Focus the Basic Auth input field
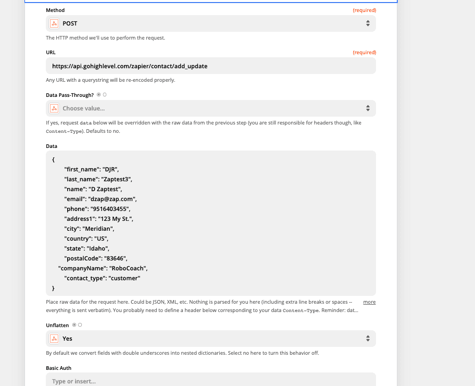Image resolution: width=475 pixels, height=386 pixels. coord(211,379)
